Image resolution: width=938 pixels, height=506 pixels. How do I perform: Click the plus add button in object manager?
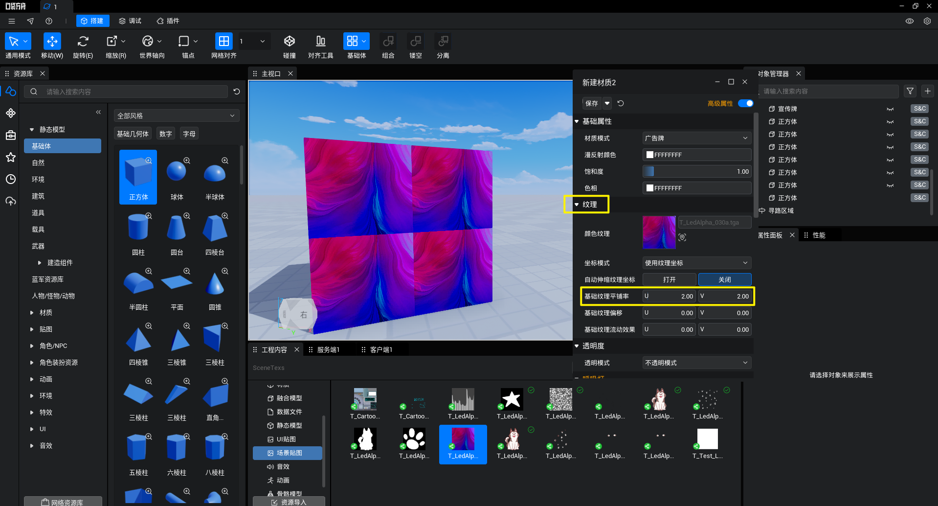click(x=928, y=91)
